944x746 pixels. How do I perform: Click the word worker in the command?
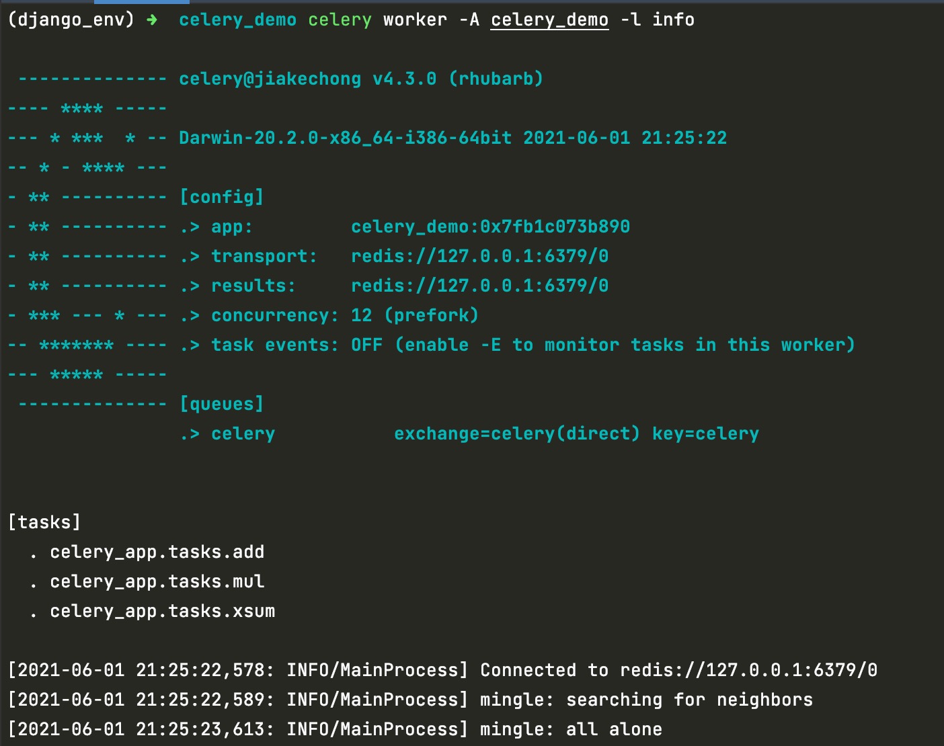(x=415, y=20)
